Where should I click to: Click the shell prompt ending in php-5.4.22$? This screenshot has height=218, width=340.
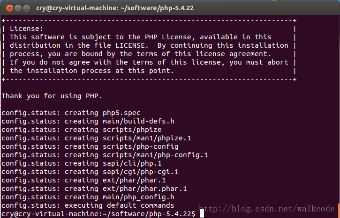(x=98, y=214)
